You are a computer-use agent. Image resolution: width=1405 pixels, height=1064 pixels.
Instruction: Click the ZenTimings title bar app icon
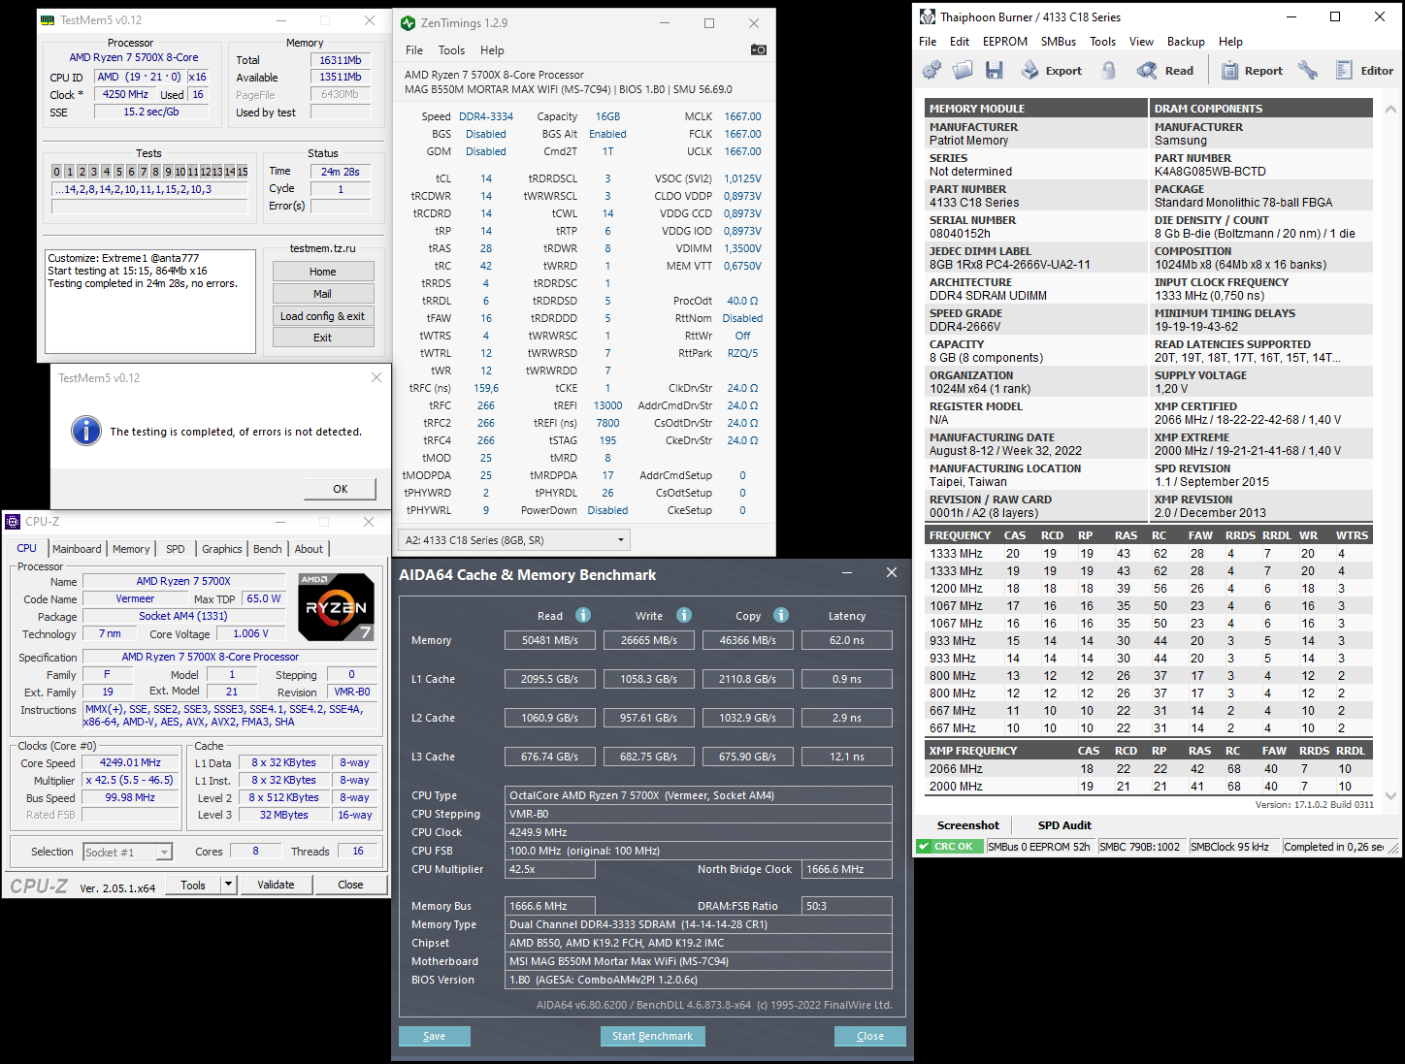(408, 23)
